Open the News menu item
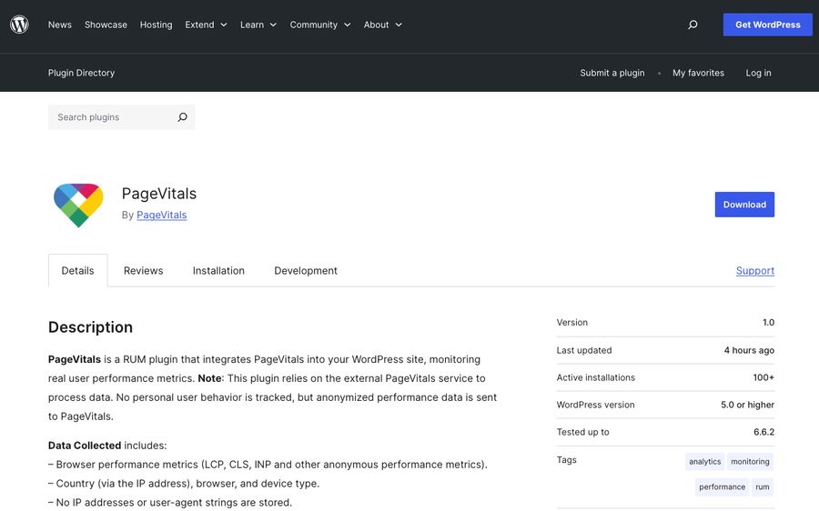Image resolution: width=819 pixels, height=511 pixels. (x=59, y=25)
